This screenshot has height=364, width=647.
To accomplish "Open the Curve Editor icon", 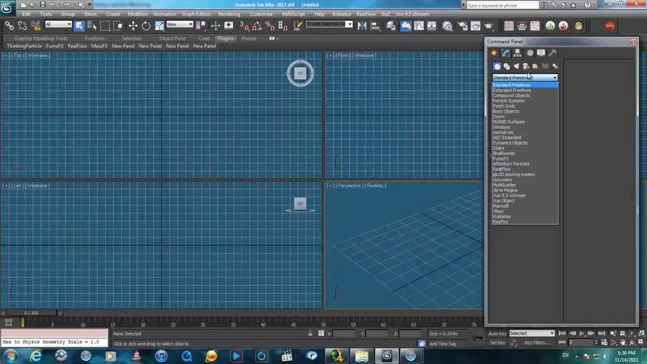I will pos(419,26).
